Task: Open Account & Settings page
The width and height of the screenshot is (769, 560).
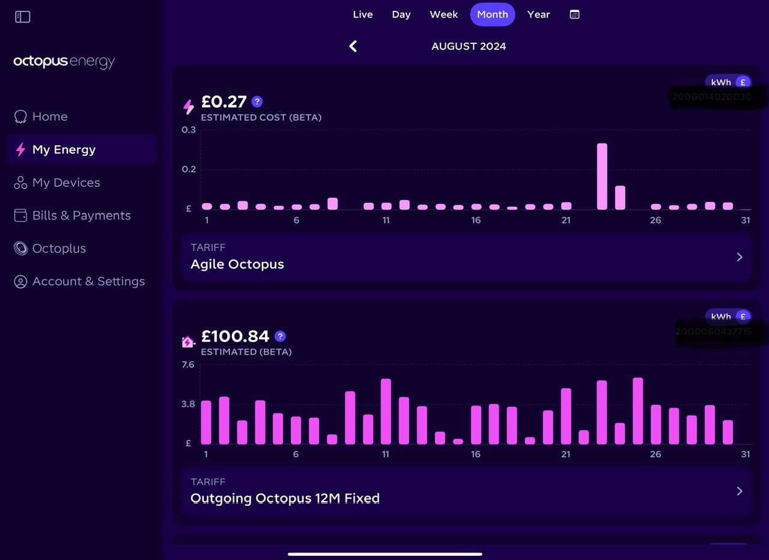Action: (79, 281)
